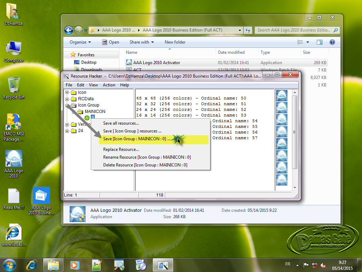Open the notepad-with-pencil taskbar icon
Screen dimensions: 362x272
[97, 265]
